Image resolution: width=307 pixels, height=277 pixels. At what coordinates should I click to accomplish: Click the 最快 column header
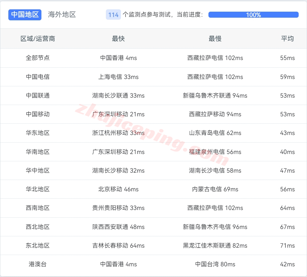[118, 39]
